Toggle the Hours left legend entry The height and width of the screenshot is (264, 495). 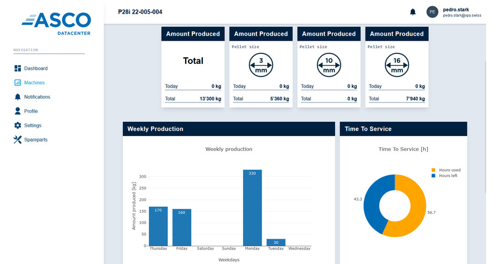point(445,175)
